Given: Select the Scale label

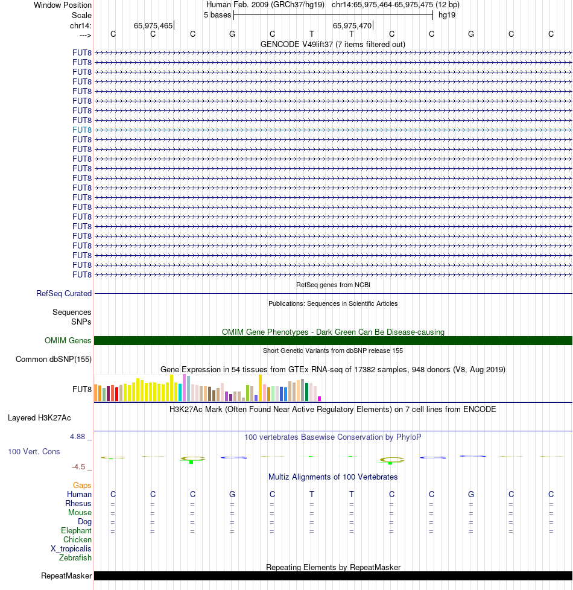Looking at the screenshot, I should click(81, 16).
